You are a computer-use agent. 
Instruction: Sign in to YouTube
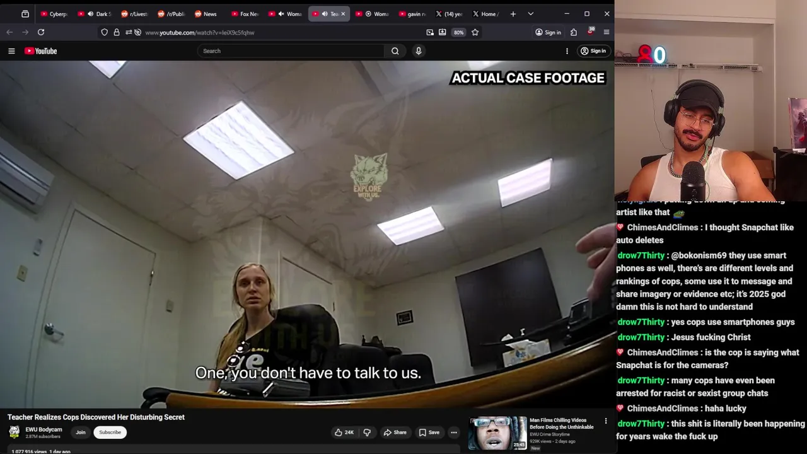[x=593, y=51]
